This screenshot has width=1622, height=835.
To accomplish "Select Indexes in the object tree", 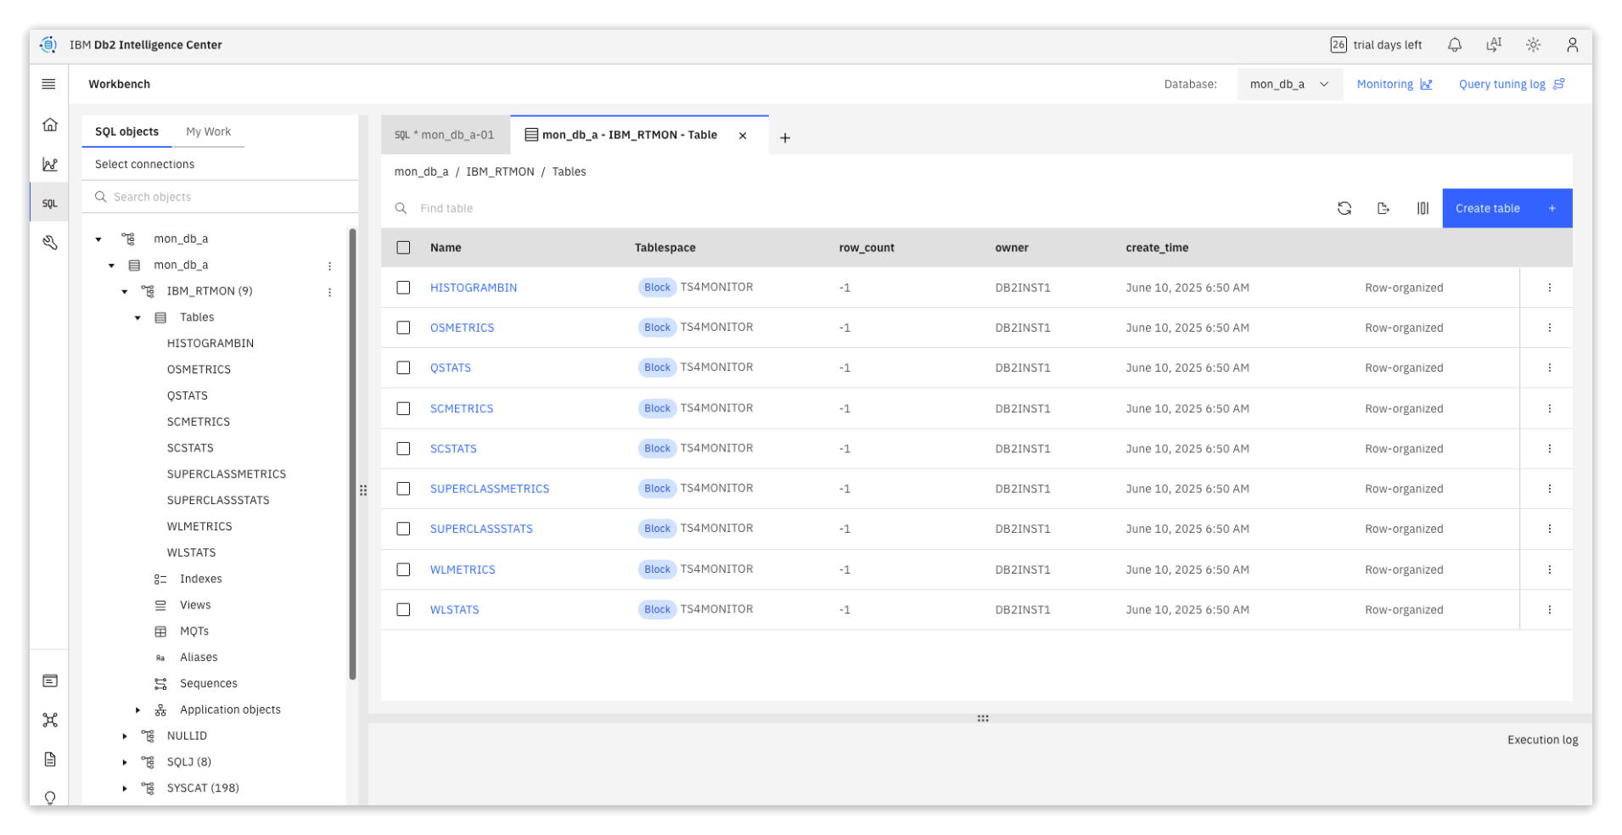I will (200, 579).
